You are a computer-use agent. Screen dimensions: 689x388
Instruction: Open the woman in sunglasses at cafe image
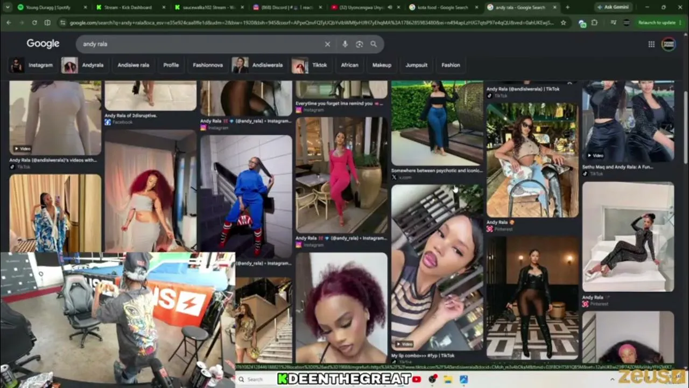point(532,160)
